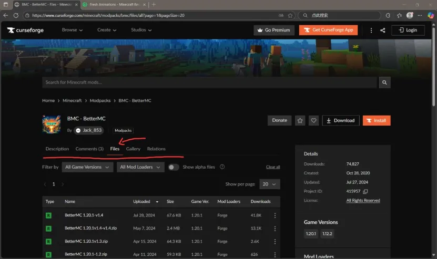The width and height of the screenshot is (437, 259).
Task: Refresh the browser page
Action: tap(15, 15)
